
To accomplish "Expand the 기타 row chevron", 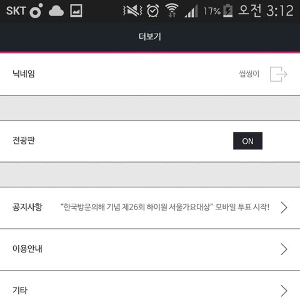I will [284, 291].
